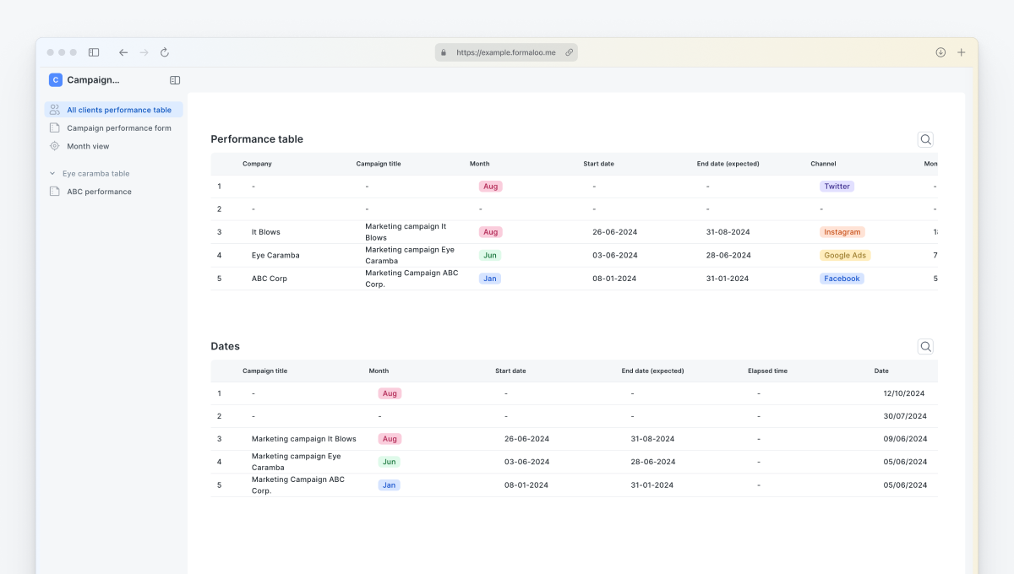The image size is (1014, 574).
Task: Click the 09/06/2024 date cell
Action: [x=905, y=439]
